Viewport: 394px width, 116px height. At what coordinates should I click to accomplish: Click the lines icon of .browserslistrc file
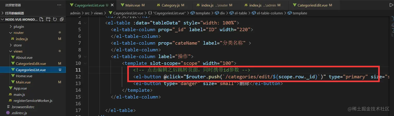(x=8, y=107)
